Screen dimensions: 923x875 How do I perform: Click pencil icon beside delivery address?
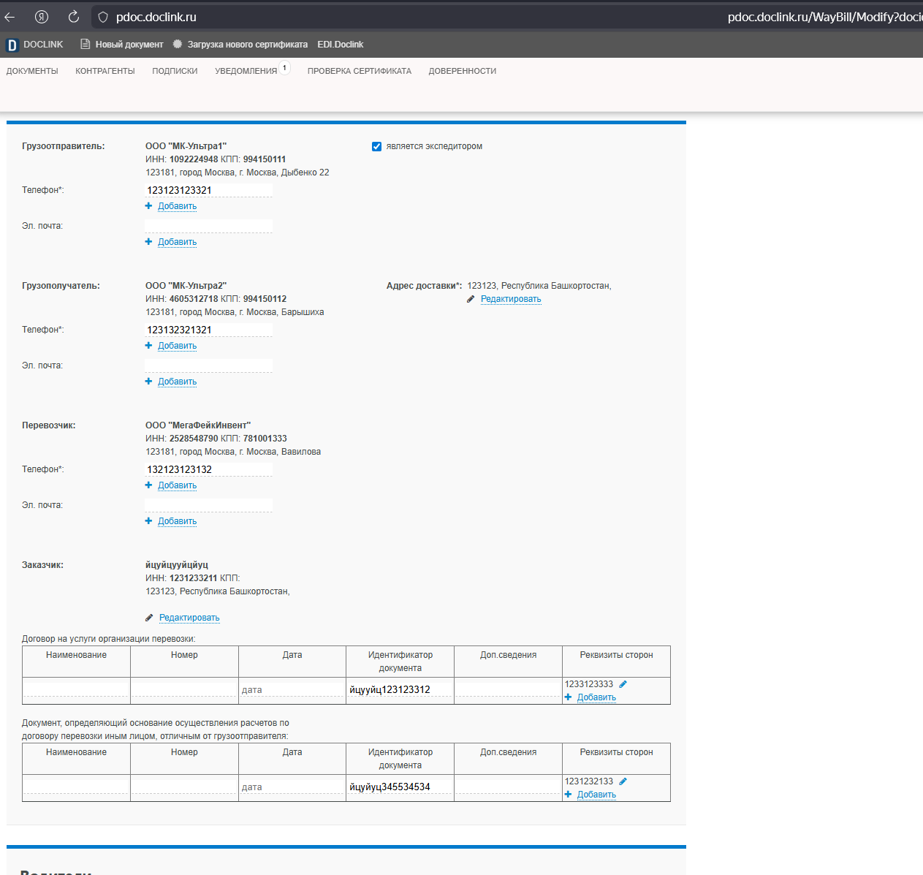pos(471,299)
